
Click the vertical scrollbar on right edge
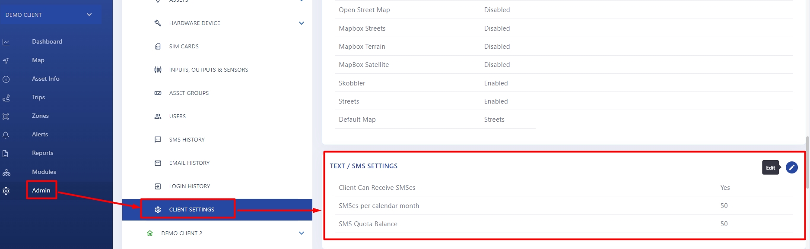[x=807, y=162]
